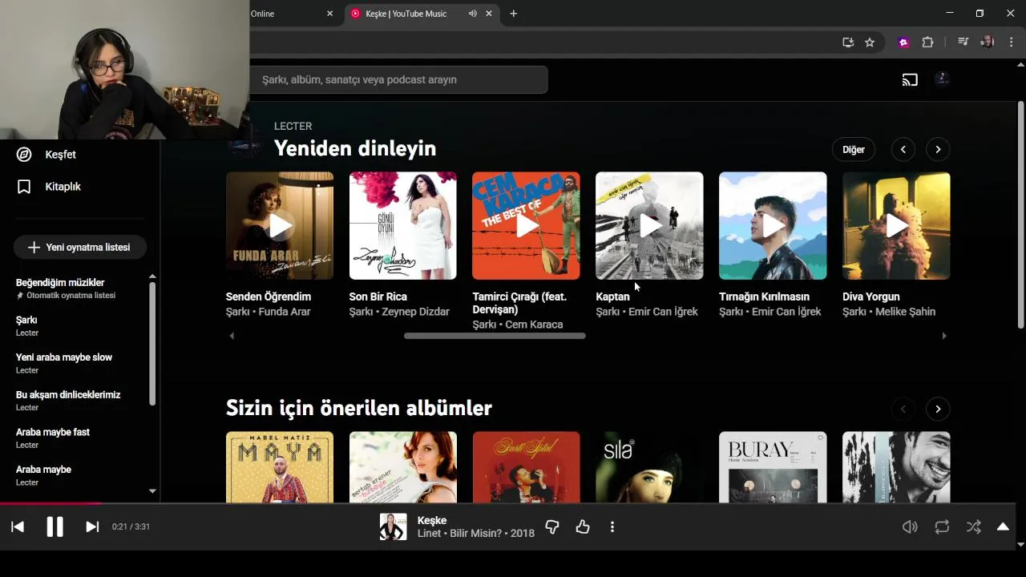Image resolution: width=1026 pixels, height=577 pixels.
Task: Play Diva Yorgun by Melike Şahin
Action: tap(896, 226)
